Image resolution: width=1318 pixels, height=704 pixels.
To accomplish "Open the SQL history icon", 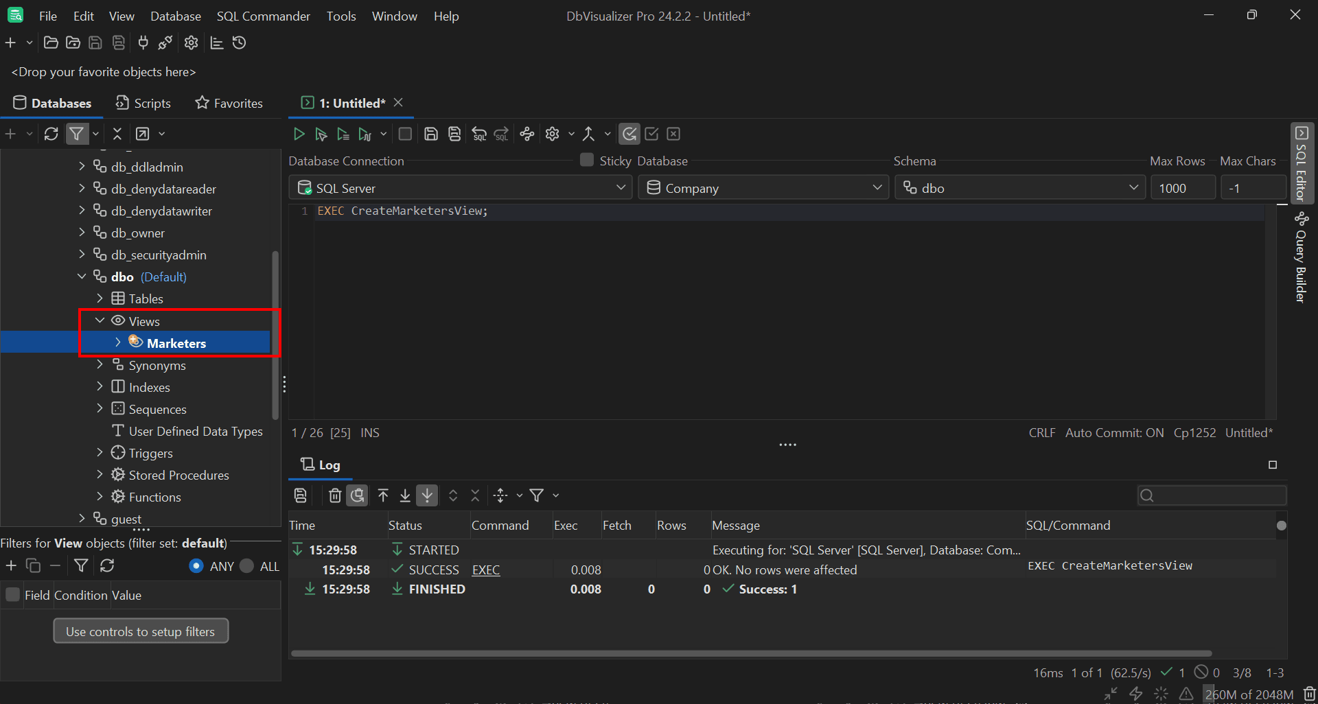I will [239, 43].
